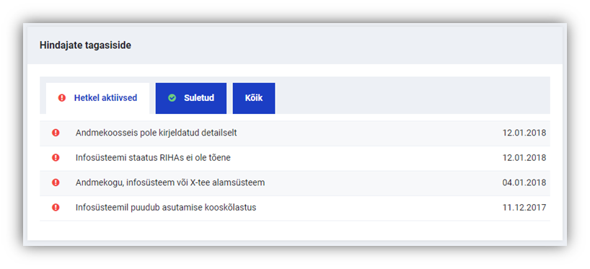The width and height of the screenshot is (590, 269).
Task: Click alert icon for Infosüsteemi staatus RIHAs row
Action: click(x=56, y=158)
